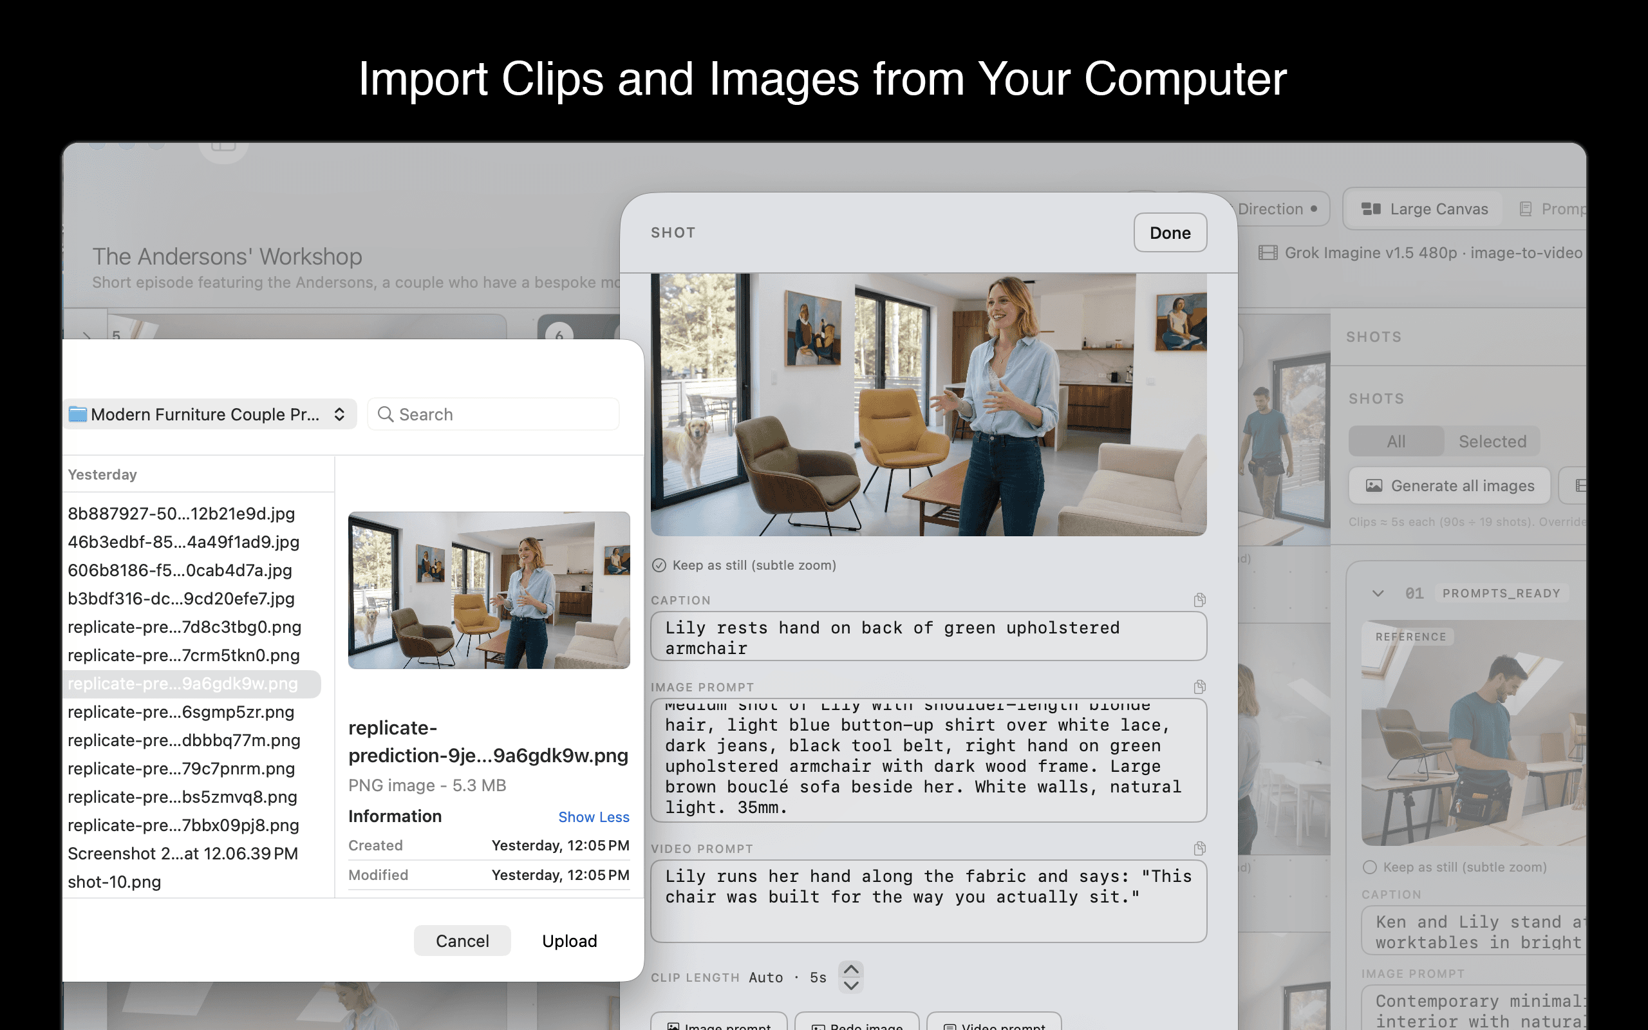Click the magnifier icon in file search

(x=386, y=414)
